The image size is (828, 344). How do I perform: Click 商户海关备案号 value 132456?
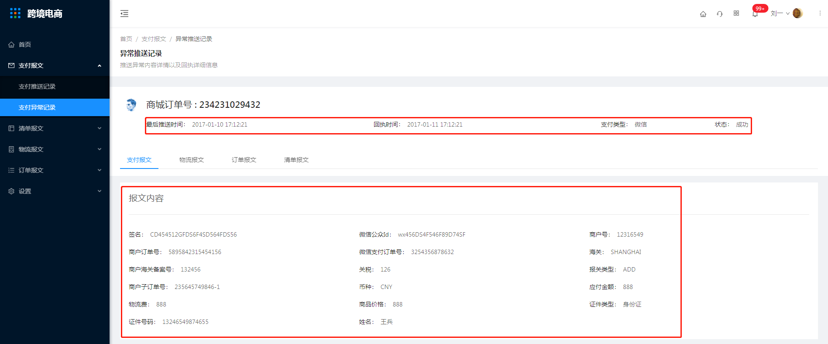pyautogui.click(x=191, y=269)
